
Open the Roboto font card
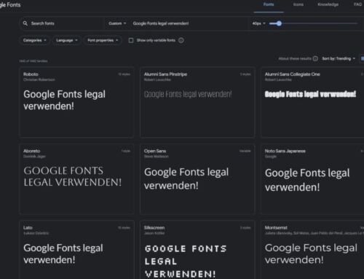click(x=76, y=103)
